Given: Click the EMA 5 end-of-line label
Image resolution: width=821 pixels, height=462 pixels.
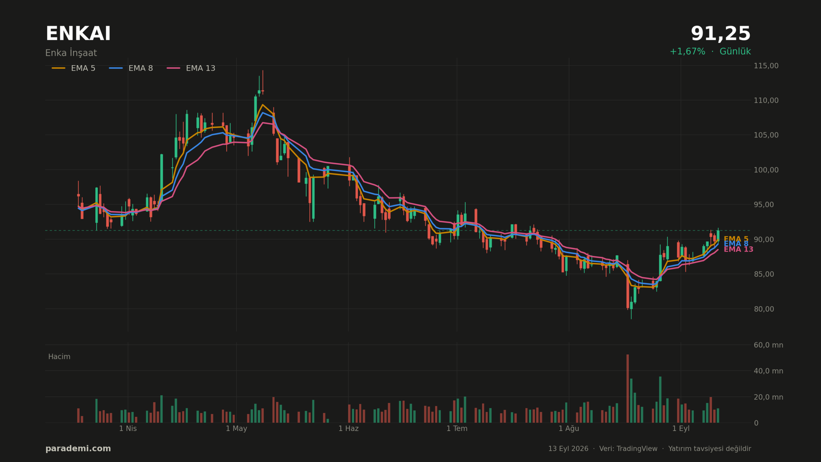Looking at the screenshot, I should pos(736,239).
